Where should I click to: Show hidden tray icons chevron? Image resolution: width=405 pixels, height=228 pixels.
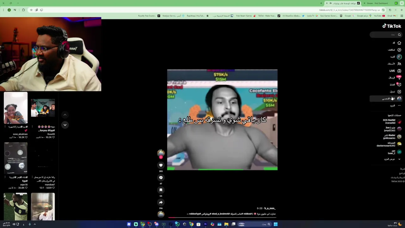point(35,224)
